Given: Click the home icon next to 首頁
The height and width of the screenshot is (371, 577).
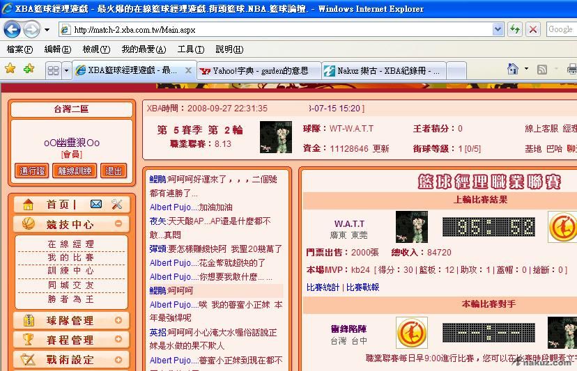Looking at the screenshot, I should 29,205.
